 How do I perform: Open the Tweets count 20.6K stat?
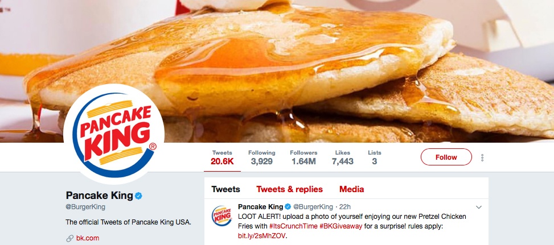(222, 157)
